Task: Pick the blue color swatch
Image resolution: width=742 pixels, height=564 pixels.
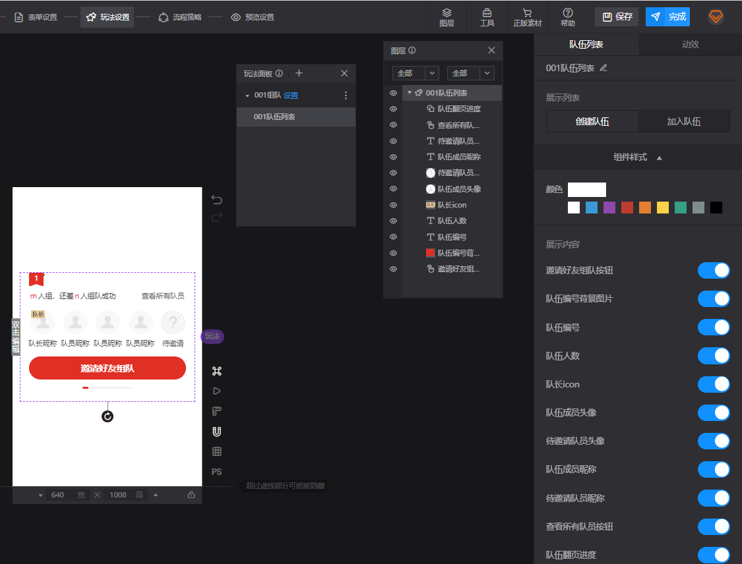Action: click(592, 208)
